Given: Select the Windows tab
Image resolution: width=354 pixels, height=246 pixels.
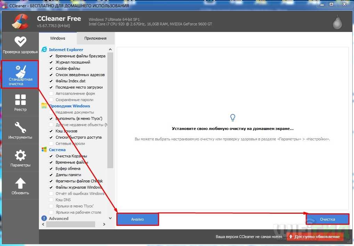Looking at the screenshot, I should pos(57,38).
